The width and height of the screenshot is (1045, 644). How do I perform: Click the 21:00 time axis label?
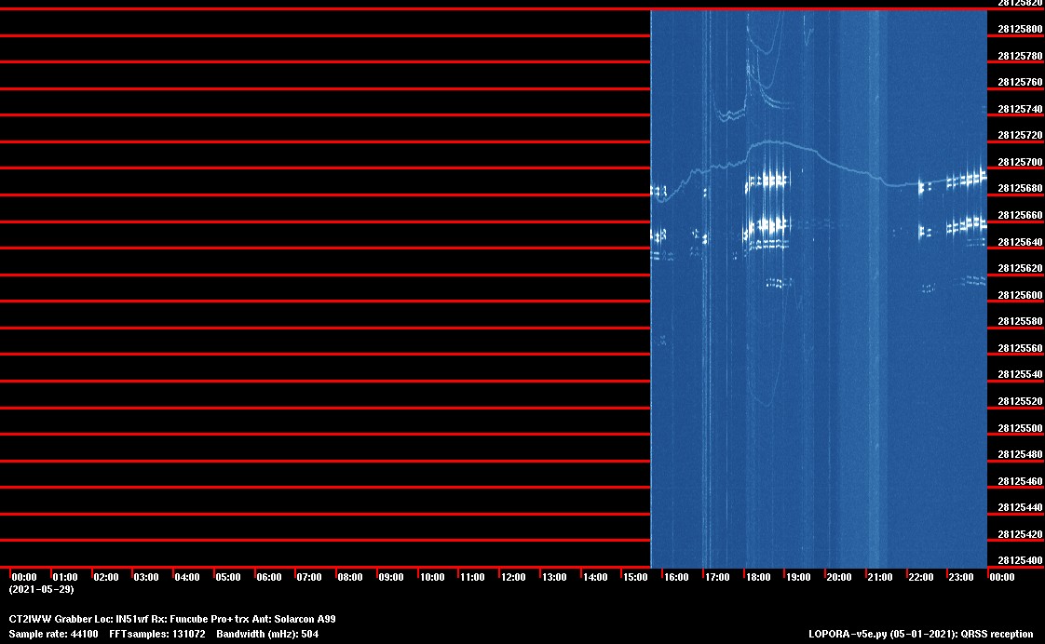[x=880, y=577]
